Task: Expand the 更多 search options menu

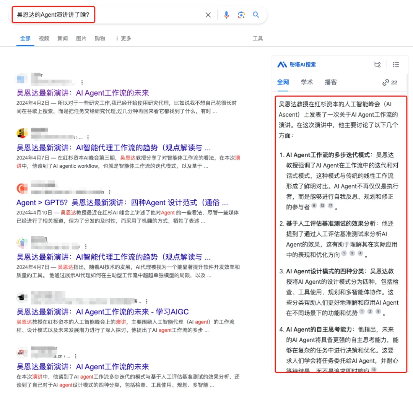Action: 123,39
